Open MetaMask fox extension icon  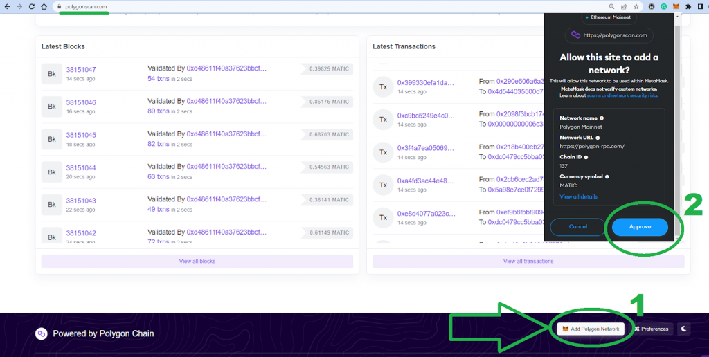[x=676, y=7]
